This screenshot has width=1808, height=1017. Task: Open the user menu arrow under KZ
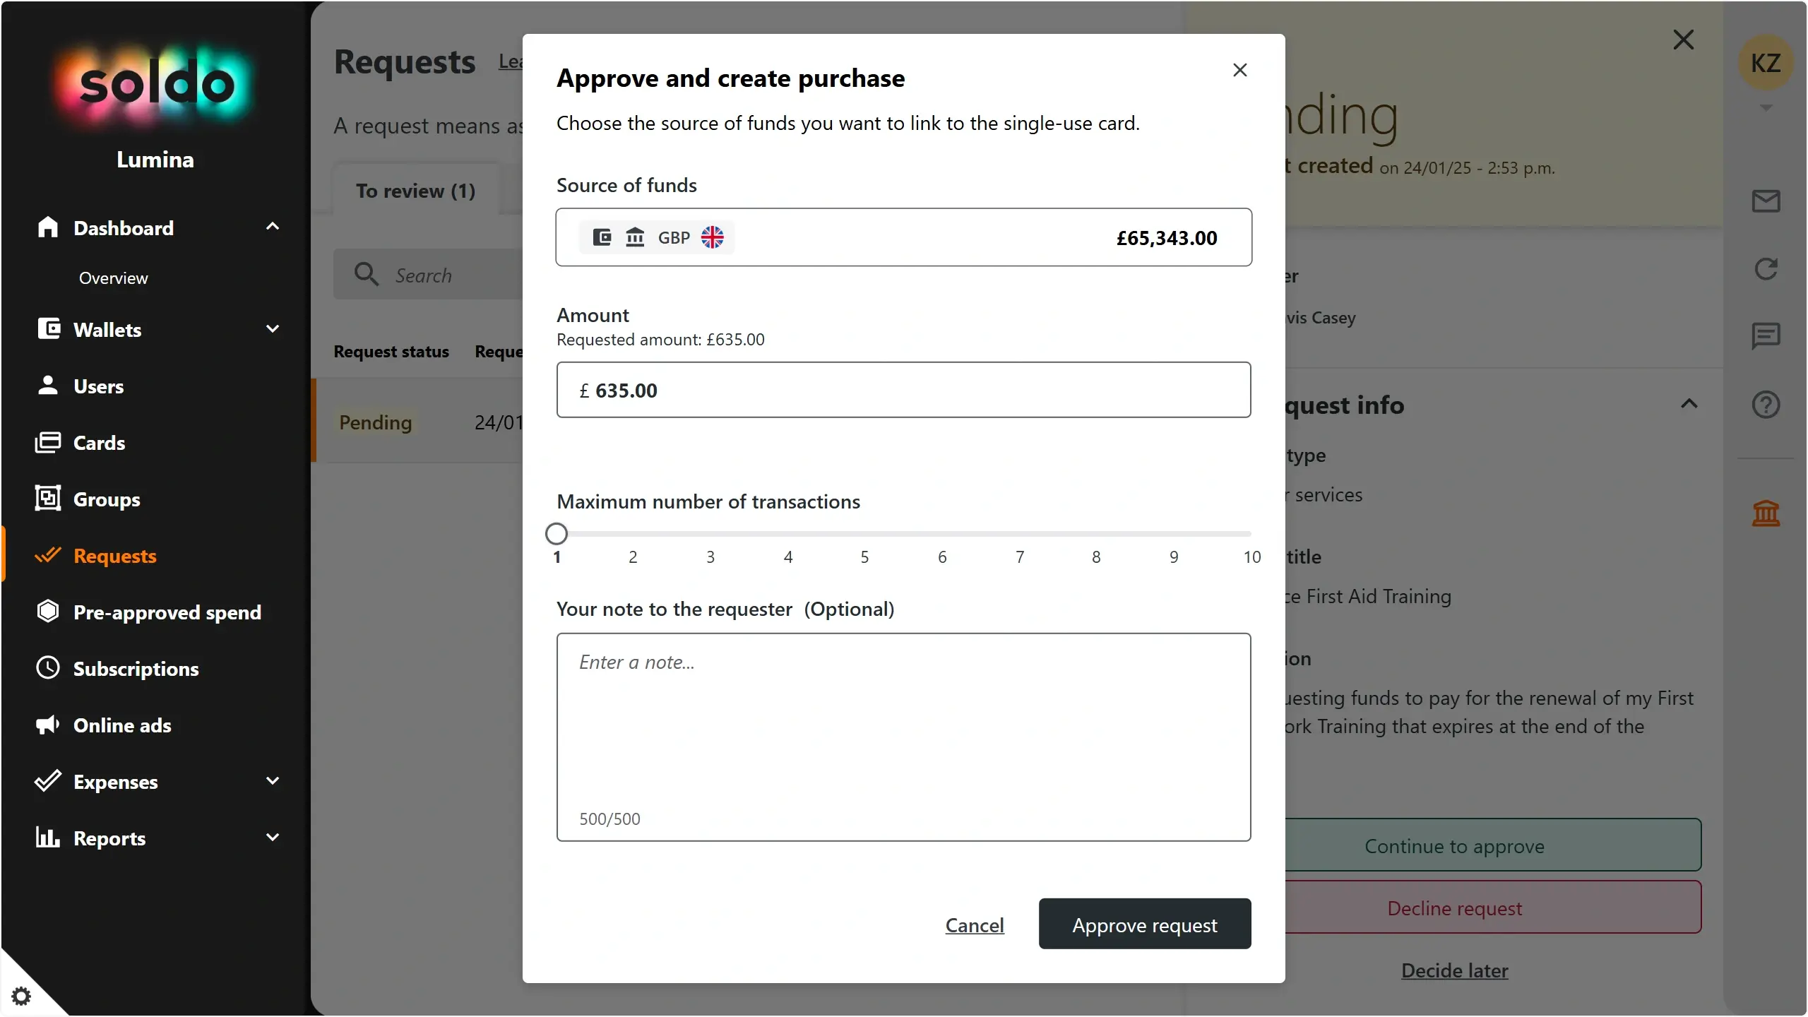1766,108
